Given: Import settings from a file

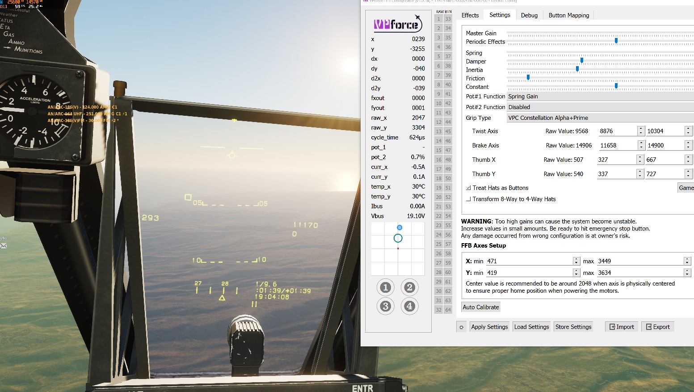Looking at the screenshot, I should (x=622, y=327).
